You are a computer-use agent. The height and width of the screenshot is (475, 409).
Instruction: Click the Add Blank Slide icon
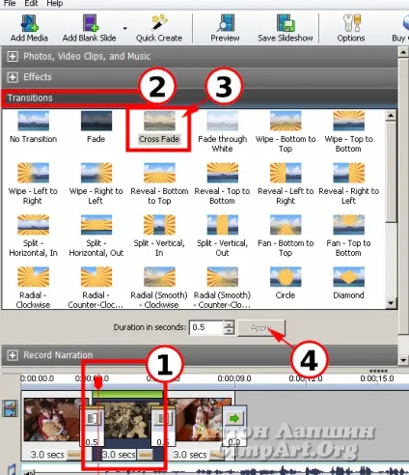(x=90, y=28)
